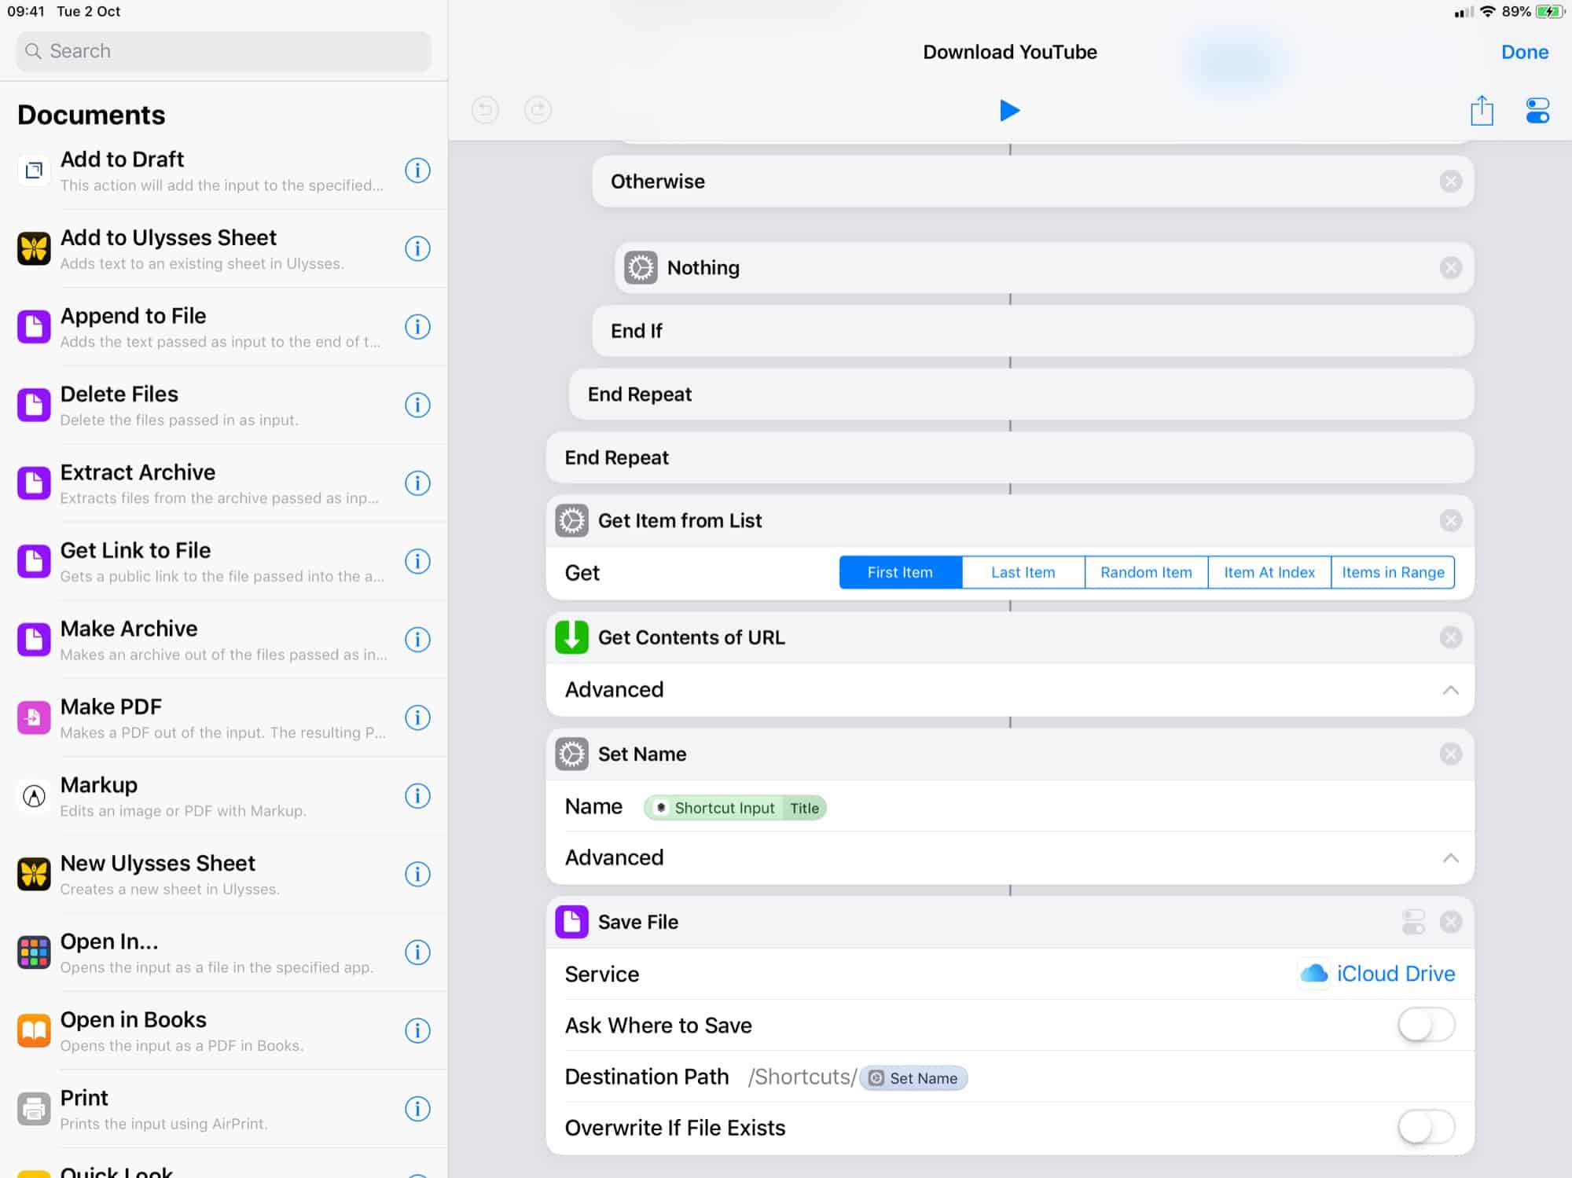The image size is (1572, 1178).
Task: Choose Random Item in the segmented control
Action: (1145, 572)
